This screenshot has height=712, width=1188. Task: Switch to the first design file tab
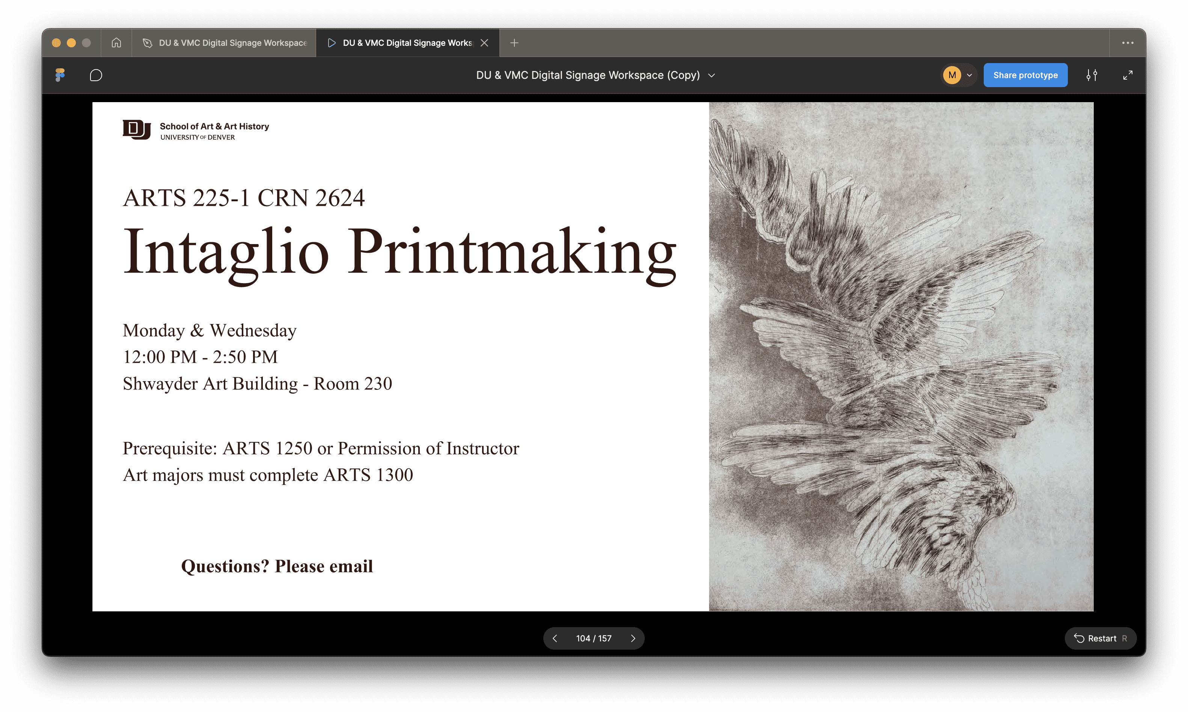pos(224,43)
